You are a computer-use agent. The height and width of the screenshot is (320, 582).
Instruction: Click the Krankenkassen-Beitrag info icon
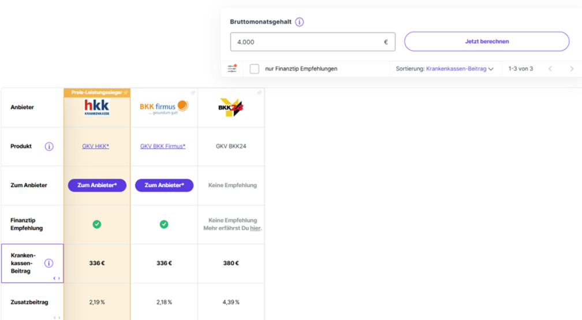[48, 263]
